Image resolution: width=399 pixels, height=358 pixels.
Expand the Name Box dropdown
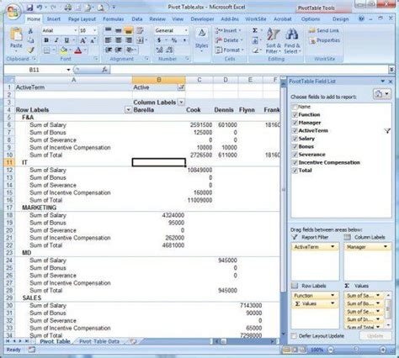(68, 70)
